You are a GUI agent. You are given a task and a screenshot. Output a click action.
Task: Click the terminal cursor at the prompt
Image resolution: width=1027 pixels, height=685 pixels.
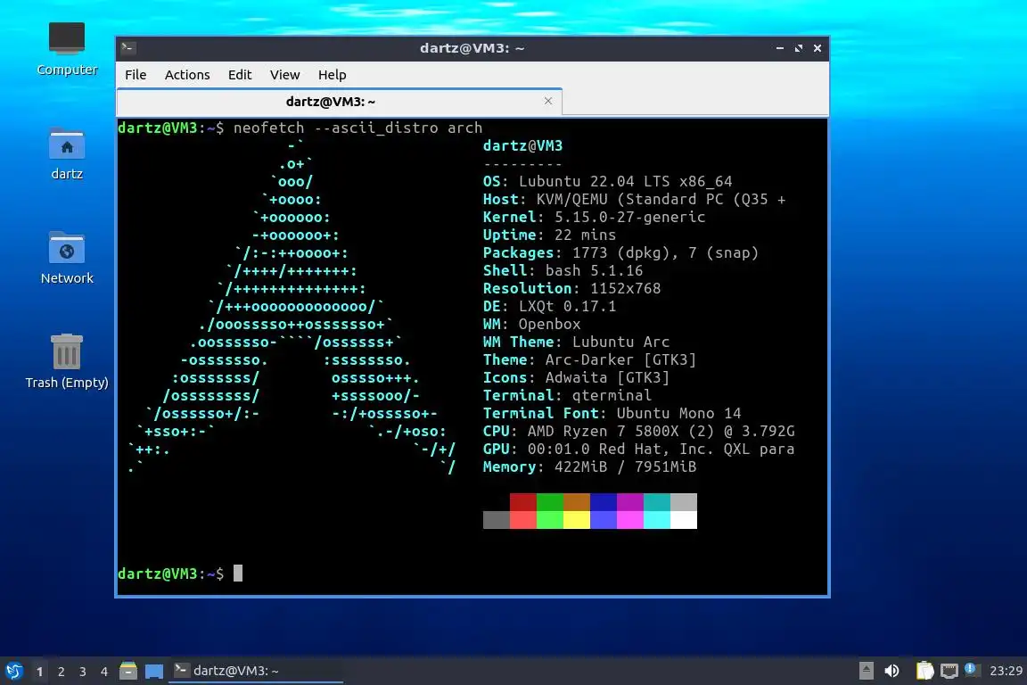[x=238, y=574]
